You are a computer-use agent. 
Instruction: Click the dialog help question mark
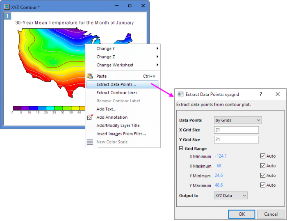point(261,94)
